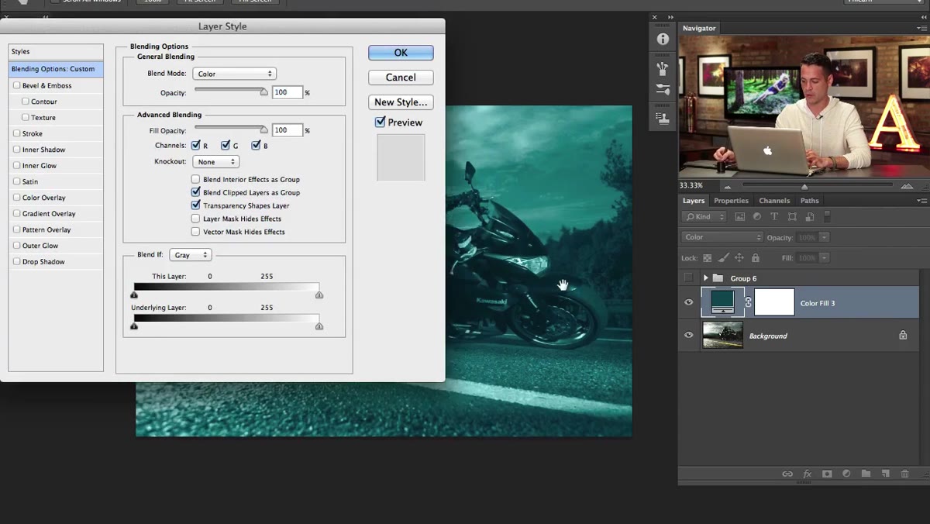Hide the Background layer eye
Image resolution: width=930 pixels, height=524 pixels.
(x=688, y=335)
